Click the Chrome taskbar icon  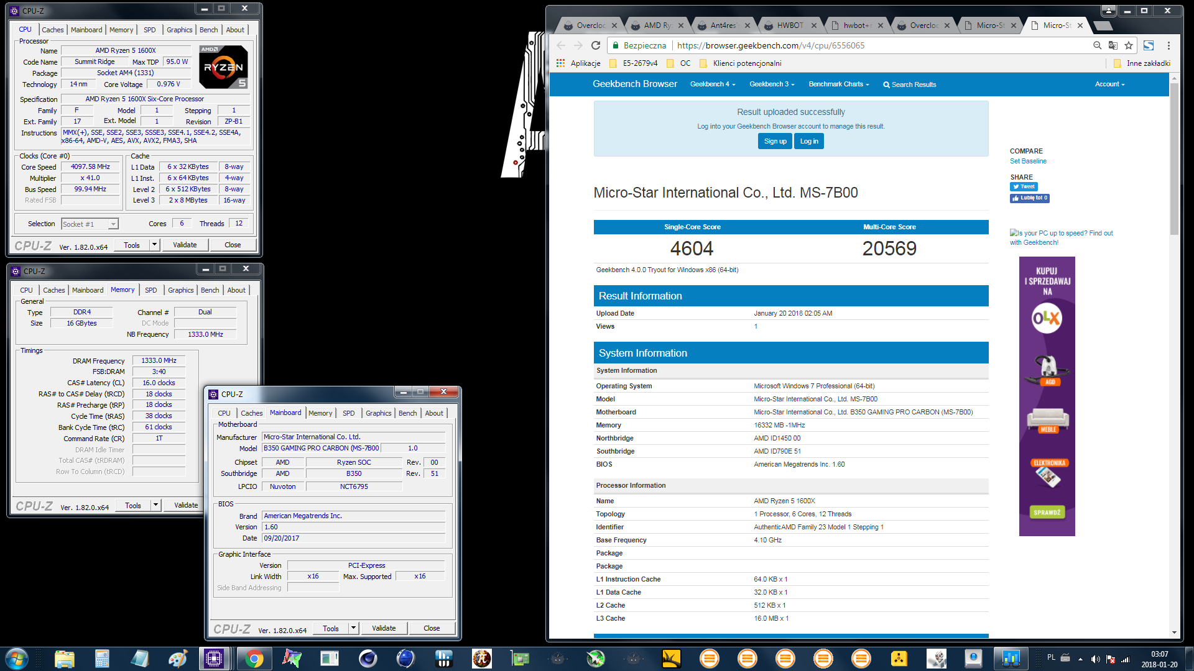point(254,659)
